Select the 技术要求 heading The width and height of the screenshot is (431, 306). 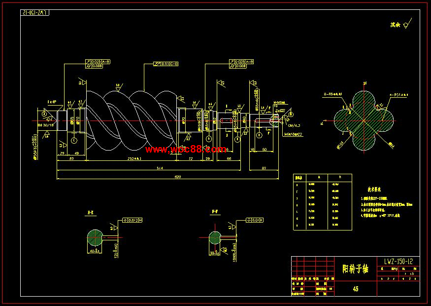click(374, 190)
